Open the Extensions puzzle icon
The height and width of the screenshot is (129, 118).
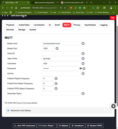[x=98, y=8]
